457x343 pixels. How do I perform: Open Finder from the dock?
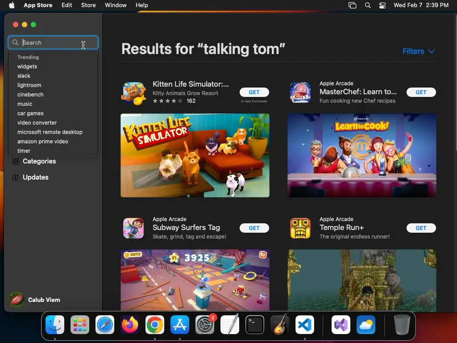[x=55, y=325]
